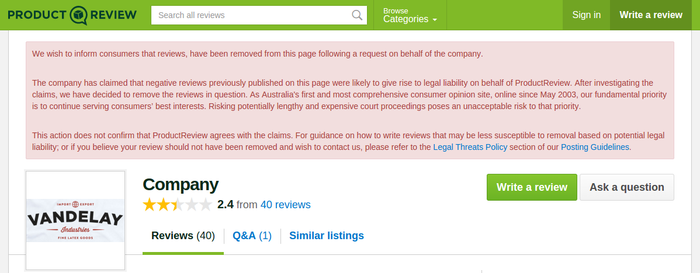
Task: Switch to the Reviews (40) tab
Action: coord(183,236)
